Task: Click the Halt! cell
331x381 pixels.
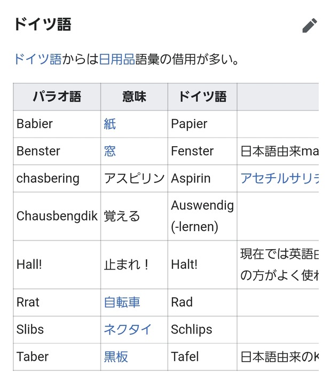Action: click(x=202, y=265)
